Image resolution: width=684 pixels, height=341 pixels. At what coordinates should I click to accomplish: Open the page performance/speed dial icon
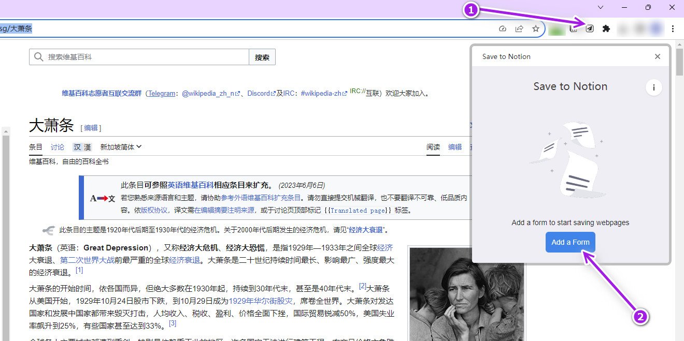tap(503, 29)
